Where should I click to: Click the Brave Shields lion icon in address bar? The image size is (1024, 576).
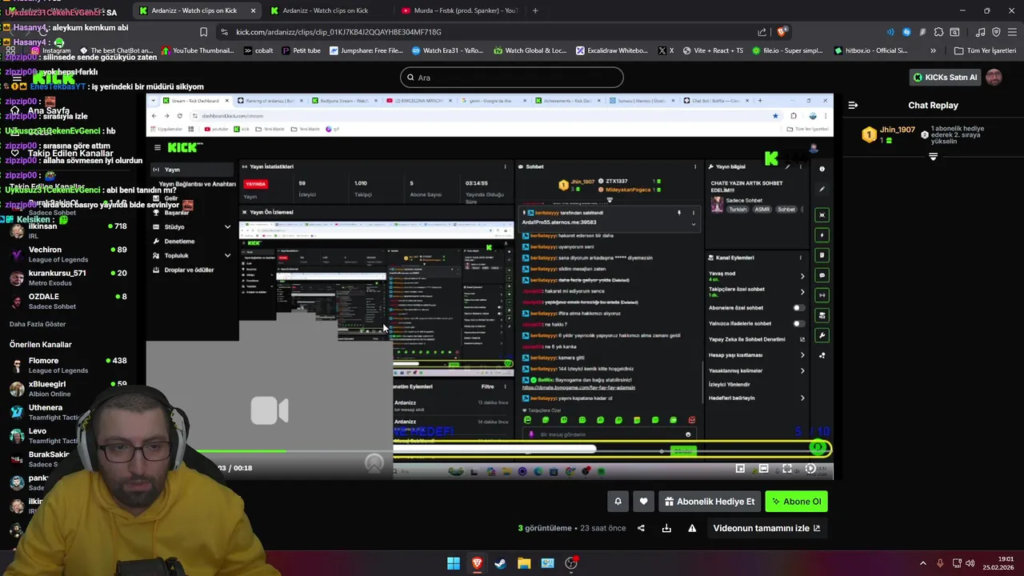click(782, 32)
